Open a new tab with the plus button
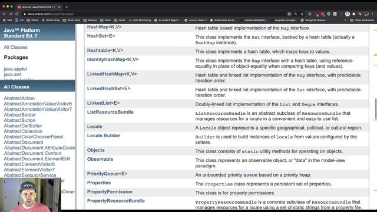Viewport: 377px width, 212px height. click(67, 7)
